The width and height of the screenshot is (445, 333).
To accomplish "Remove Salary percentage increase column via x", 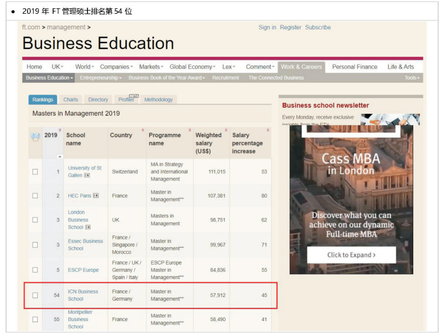I will point(267,130).
